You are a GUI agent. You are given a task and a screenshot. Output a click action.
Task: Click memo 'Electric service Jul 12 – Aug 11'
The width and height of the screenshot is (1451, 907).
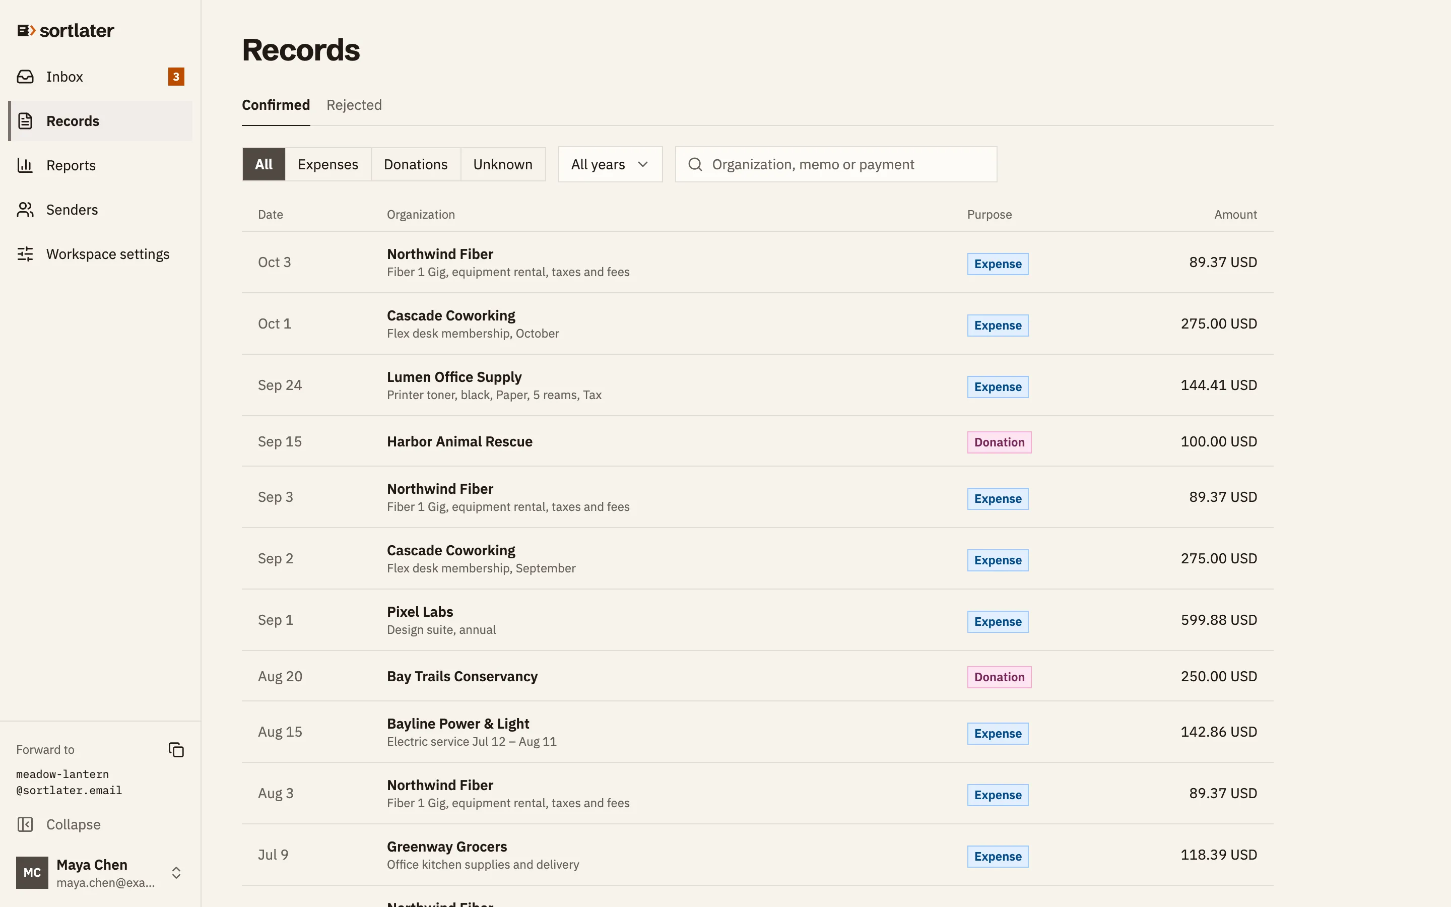tap(471, 741)
